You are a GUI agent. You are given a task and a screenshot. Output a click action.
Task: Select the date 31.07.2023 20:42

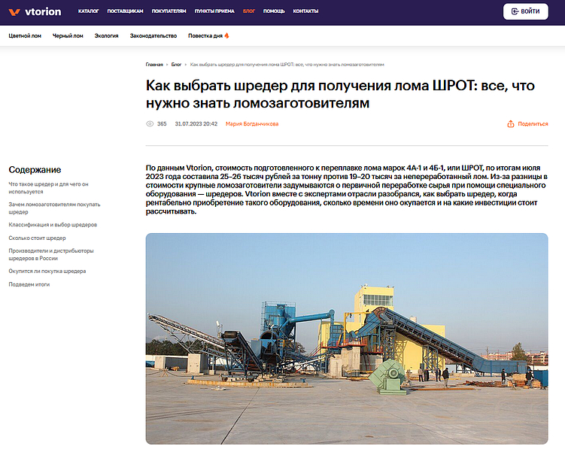point(196,124)
